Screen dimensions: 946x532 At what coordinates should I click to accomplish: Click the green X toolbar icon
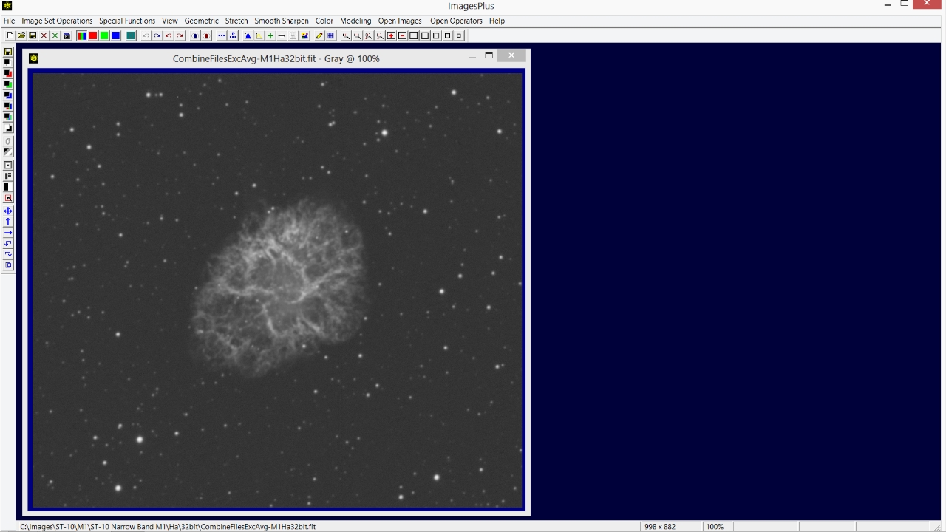click(x=55, y=35)
